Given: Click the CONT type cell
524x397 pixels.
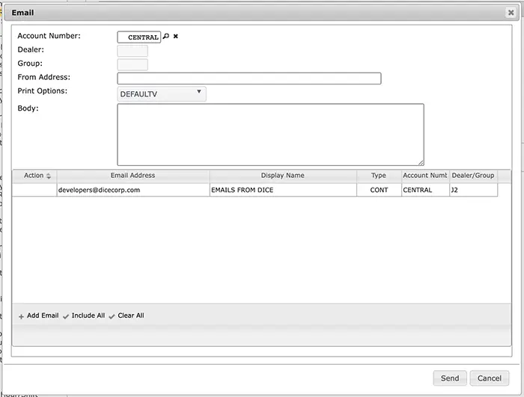Looking at the screenshot, I should pyautogui.click(x=379, y=190).
